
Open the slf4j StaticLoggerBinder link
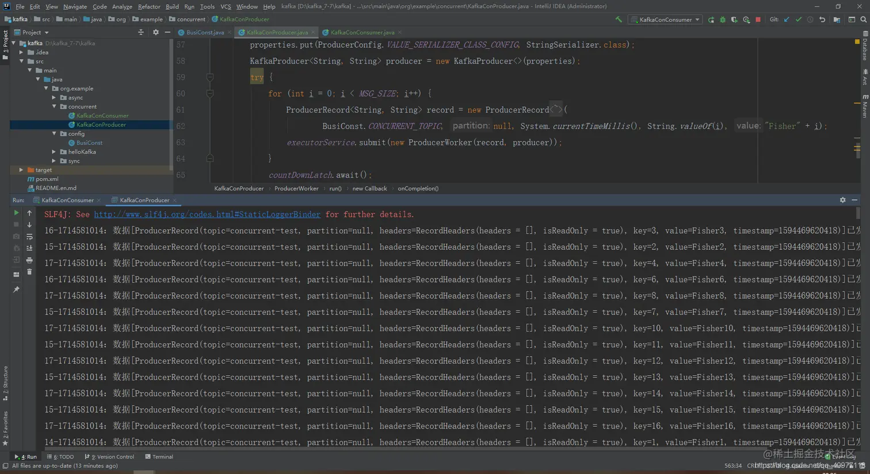point(207,214)
